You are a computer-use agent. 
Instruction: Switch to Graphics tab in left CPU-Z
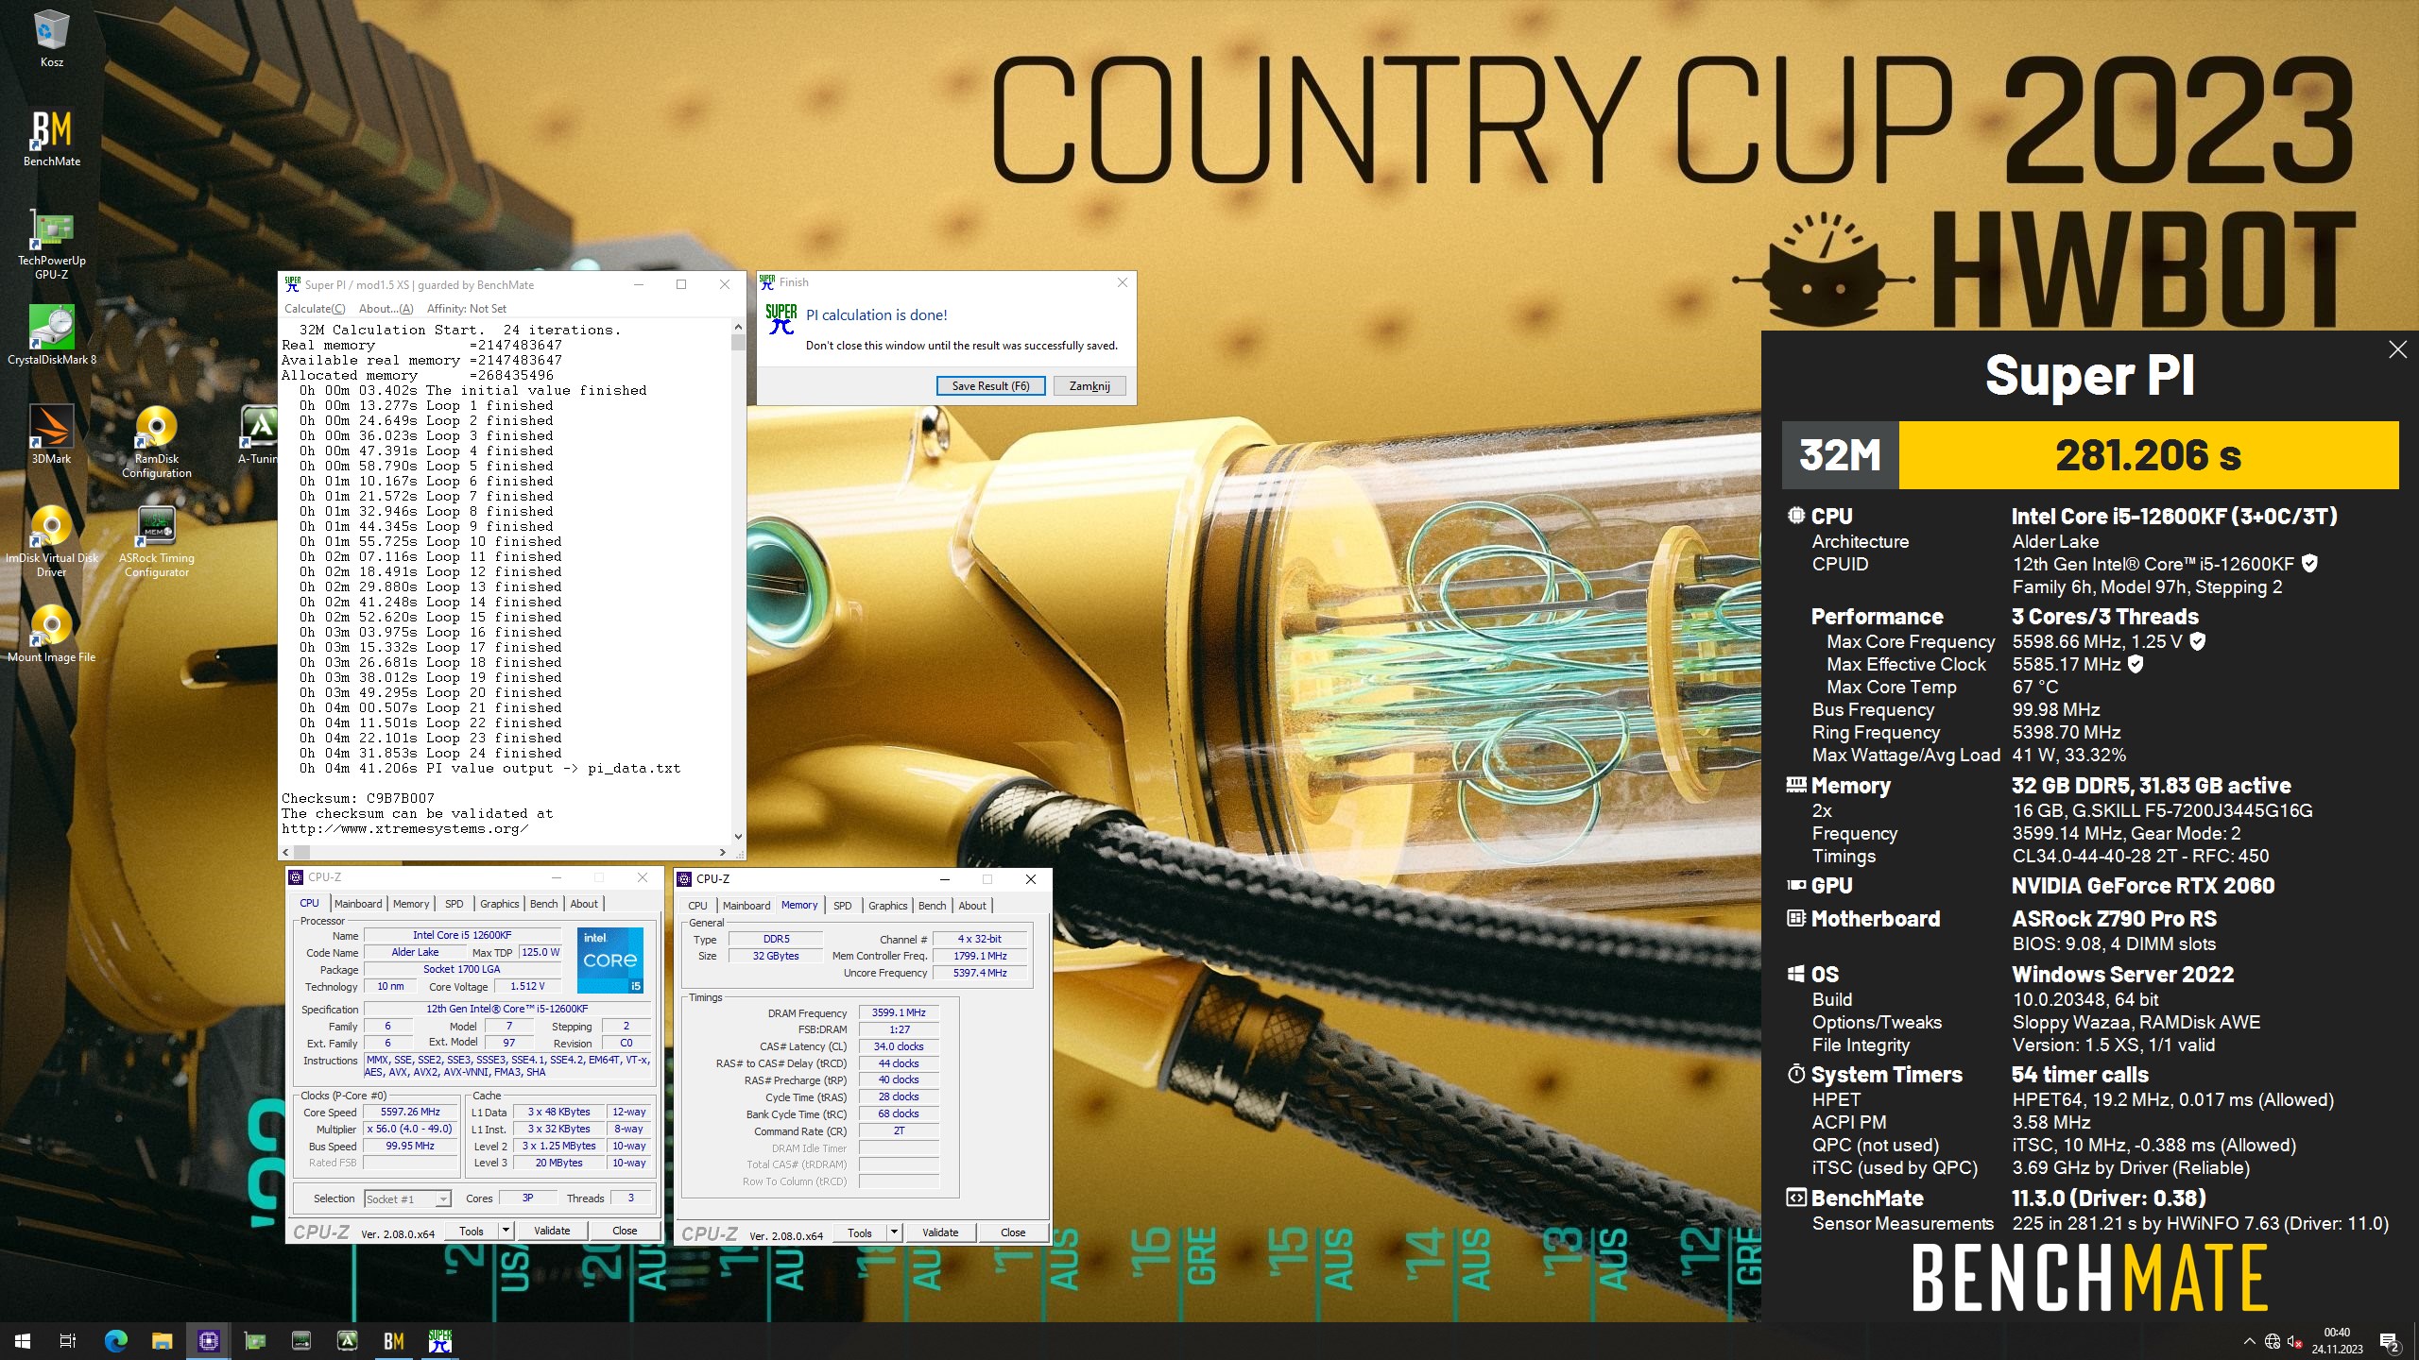(499, 904)
